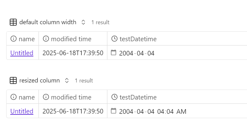
Task: Click info icon in first table's name header
Action: click(x=13, y=38)
